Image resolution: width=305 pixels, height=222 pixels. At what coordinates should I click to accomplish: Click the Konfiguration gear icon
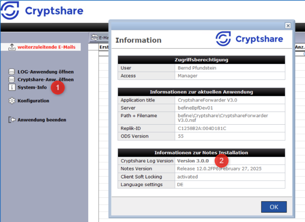pos(12,101)
